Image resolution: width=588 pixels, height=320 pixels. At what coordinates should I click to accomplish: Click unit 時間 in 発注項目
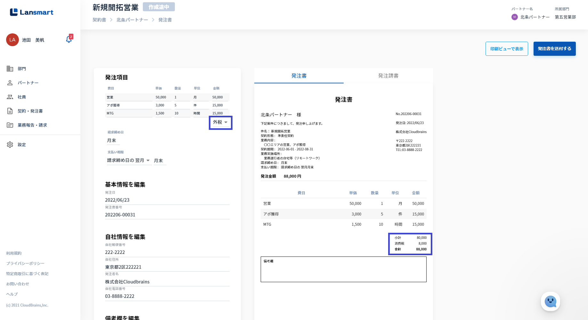pos(201,113)
